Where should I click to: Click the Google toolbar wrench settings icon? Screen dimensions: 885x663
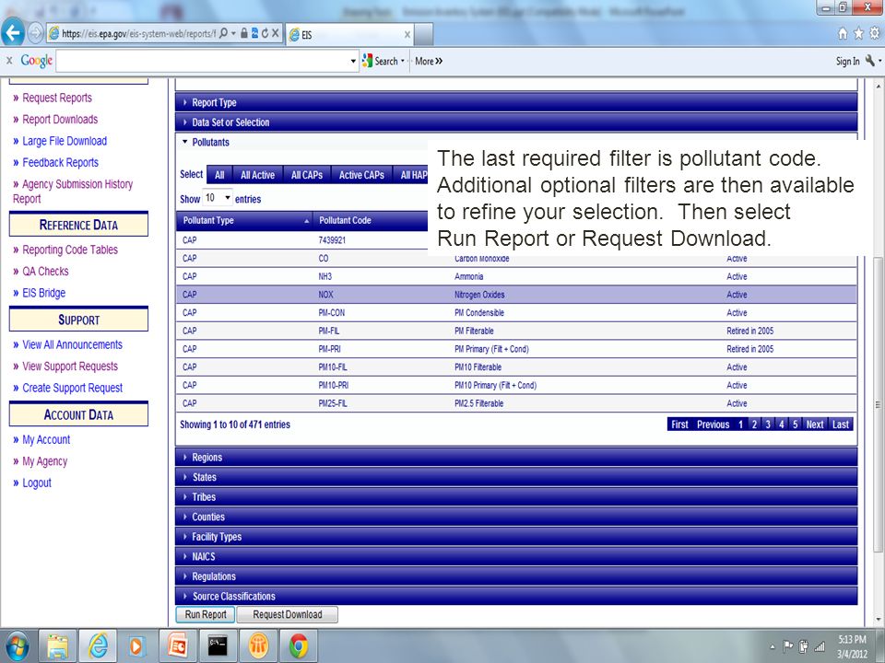(869, 61)
